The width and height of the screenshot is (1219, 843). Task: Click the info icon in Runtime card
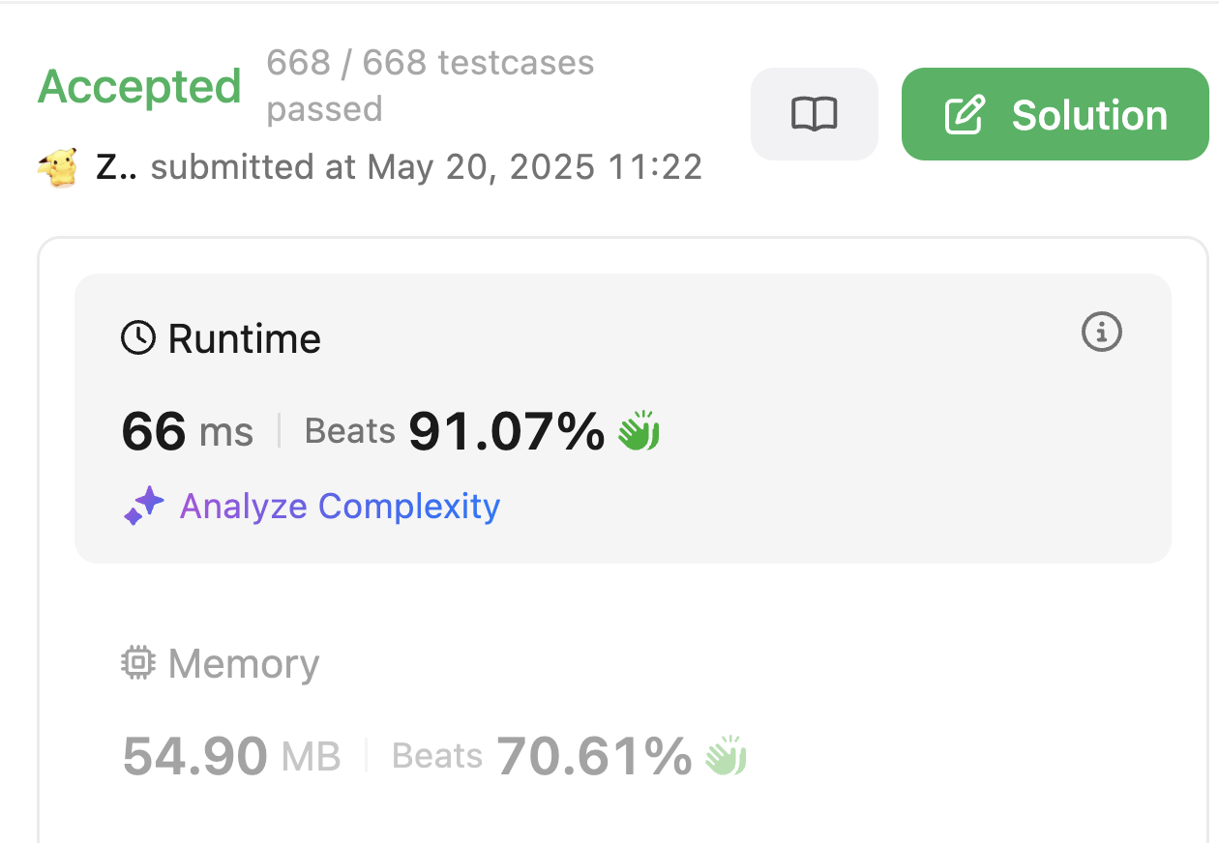1101,333
